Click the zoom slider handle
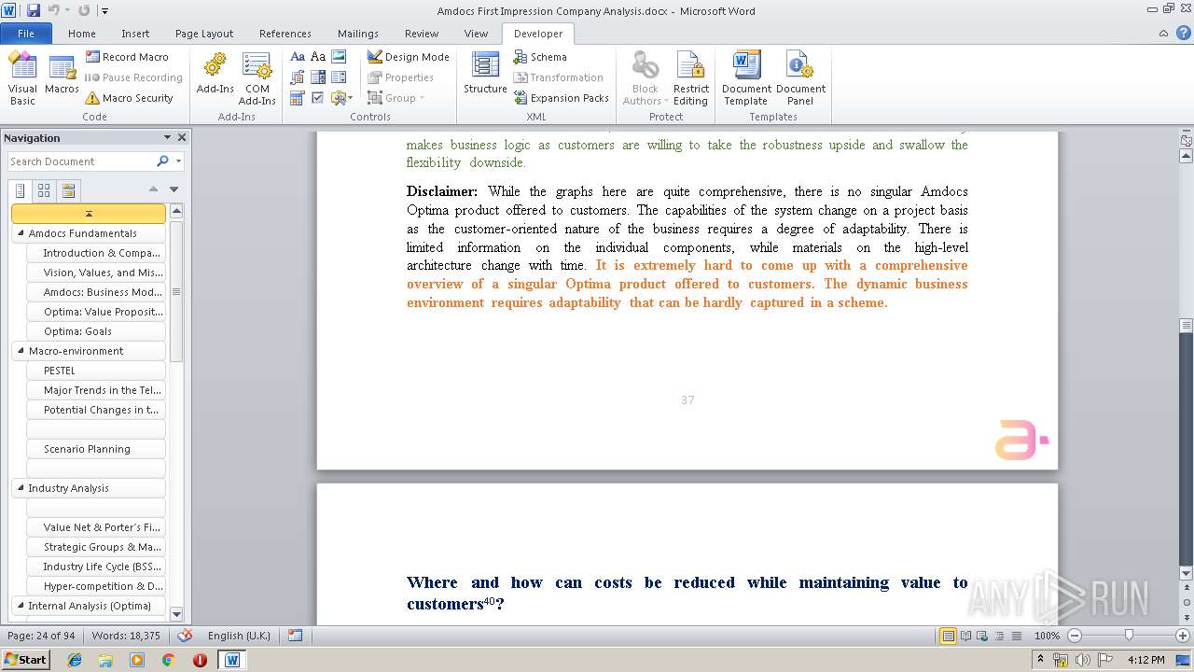Viewport: 1194px width, 672px height. (1129, 636)
